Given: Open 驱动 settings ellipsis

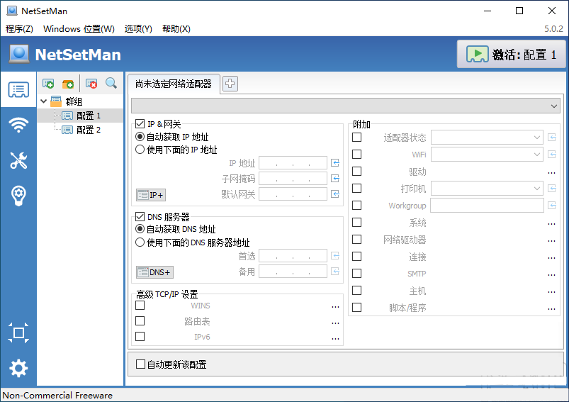Looking at the screenshot, I should 551,172.
